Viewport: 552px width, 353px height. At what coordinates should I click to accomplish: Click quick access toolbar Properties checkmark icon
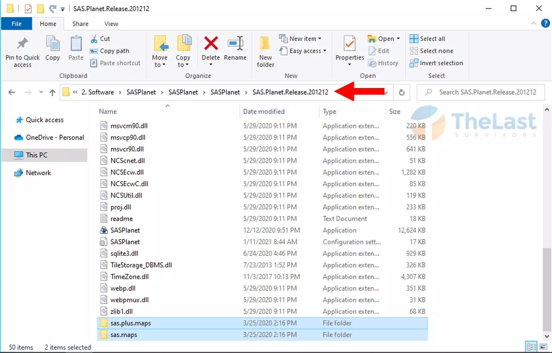coord(28,8)
